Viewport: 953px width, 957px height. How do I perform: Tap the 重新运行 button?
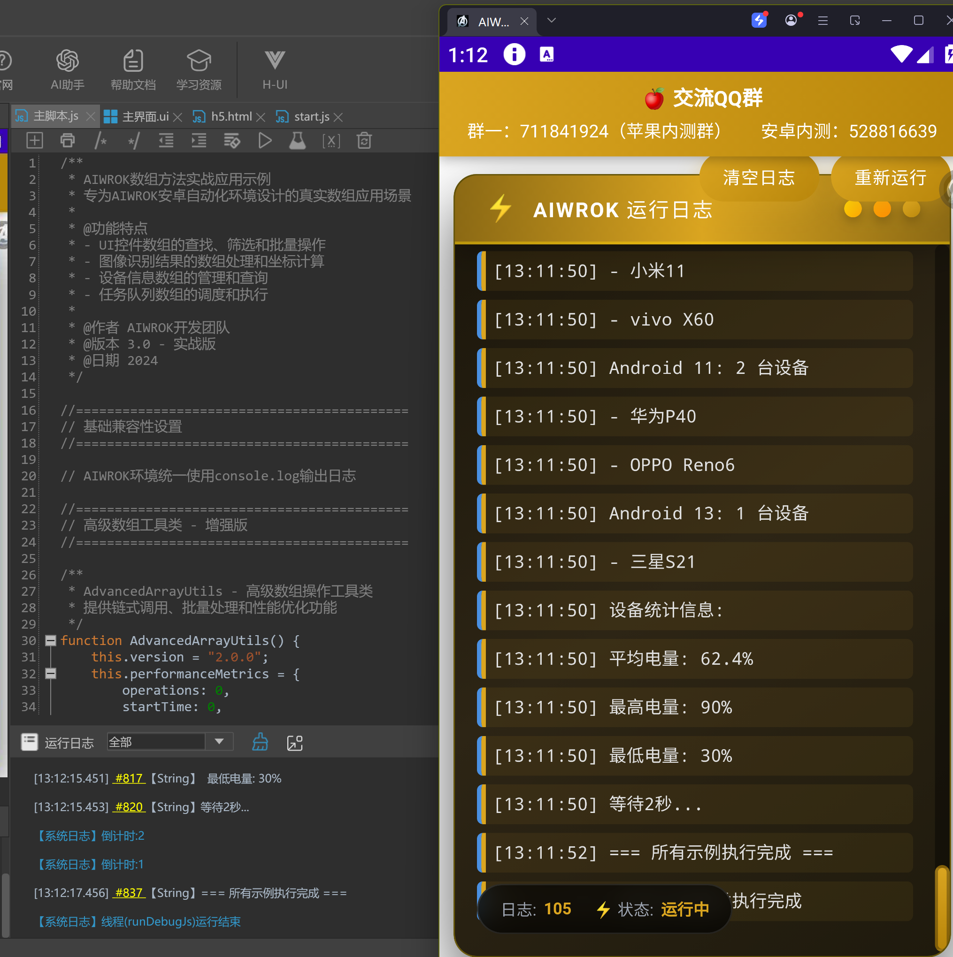pyautogui.click(x=890, y=177)
